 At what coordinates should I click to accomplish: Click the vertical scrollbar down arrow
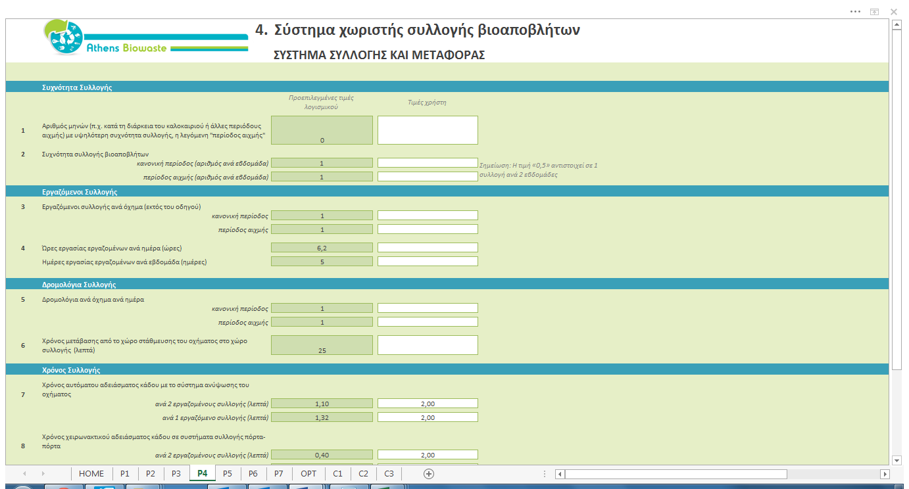pos(896,460)
